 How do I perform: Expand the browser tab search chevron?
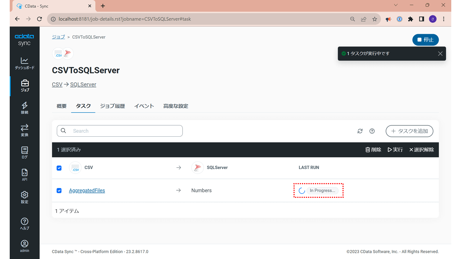coord(396,5)
